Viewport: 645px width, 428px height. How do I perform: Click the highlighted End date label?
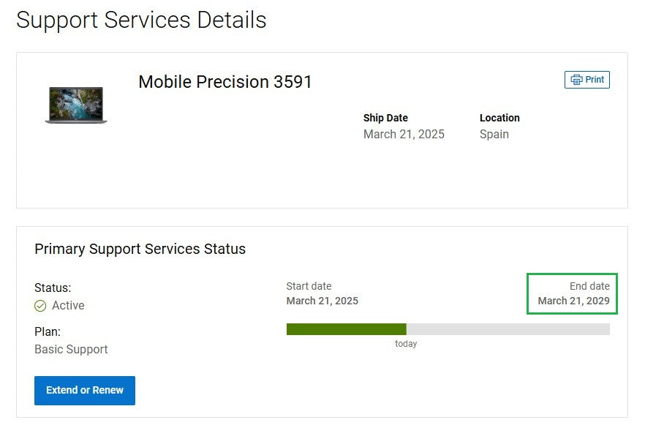click(x=589, y=286)
